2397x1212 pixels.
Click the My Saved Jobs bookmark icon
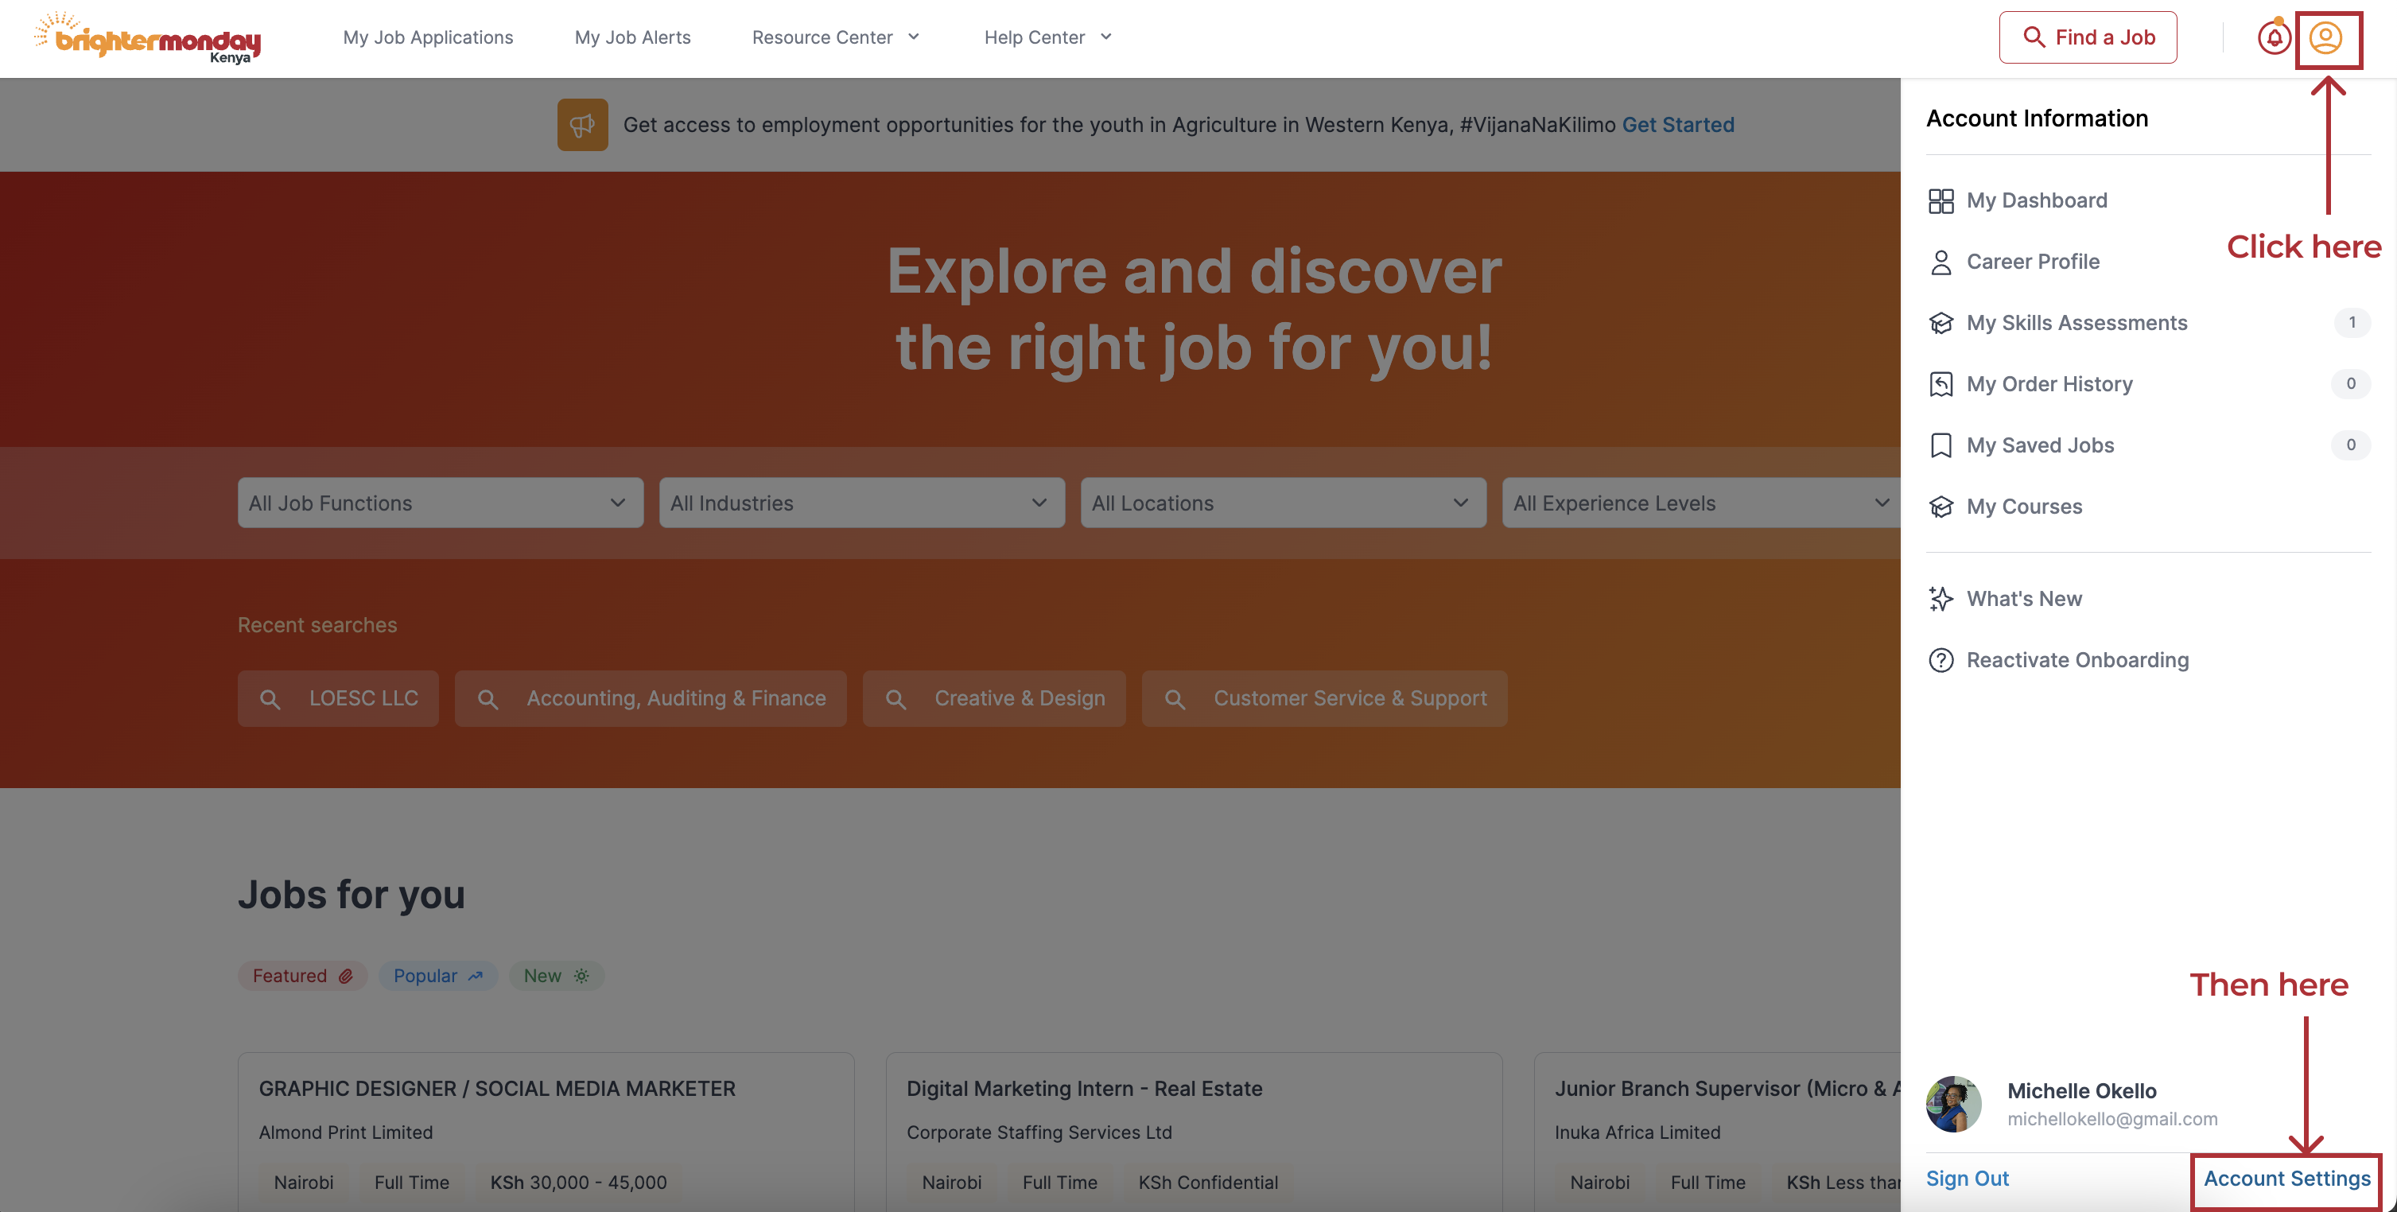[1941, 445]
